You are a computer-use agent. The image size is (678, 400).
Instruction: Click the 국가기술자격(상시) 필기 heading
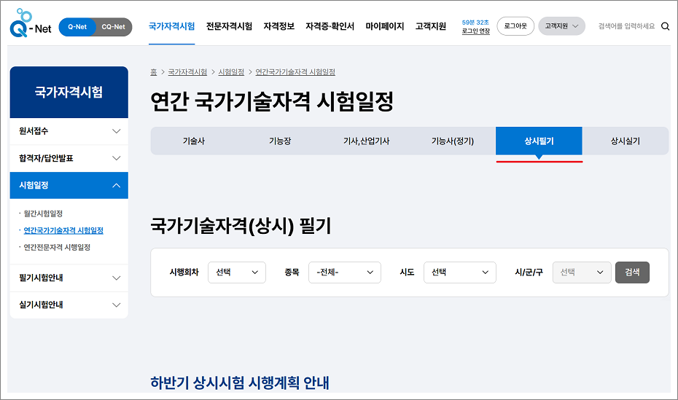241,226
